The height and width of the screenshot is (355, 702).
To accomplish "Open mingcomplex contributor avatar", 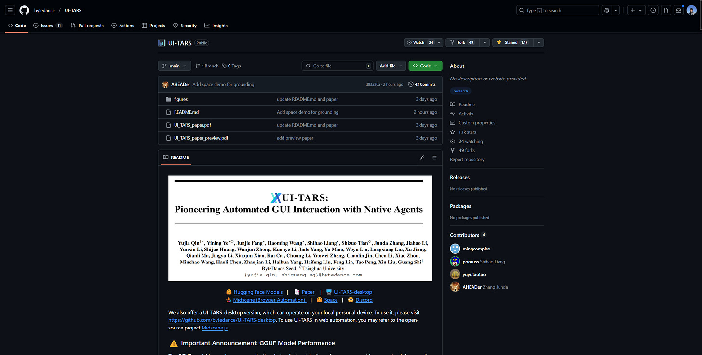I will click(455, 249).
